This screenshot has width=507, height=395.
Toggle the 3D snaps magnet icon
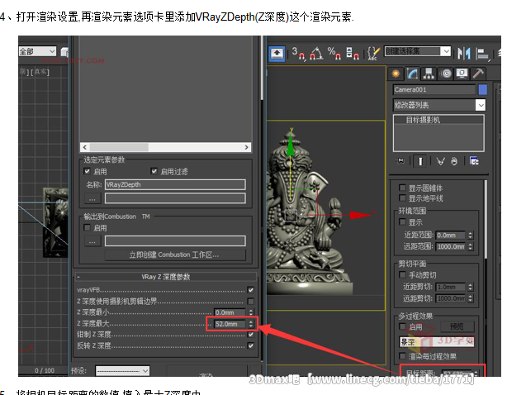298,53
